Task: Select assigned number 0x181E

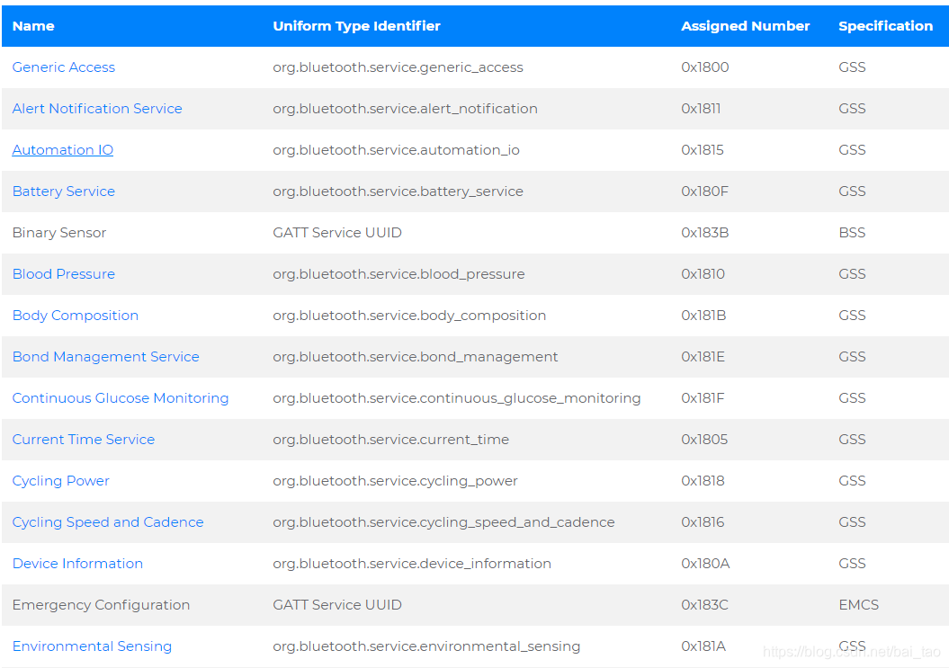Action: coord(703,357)
